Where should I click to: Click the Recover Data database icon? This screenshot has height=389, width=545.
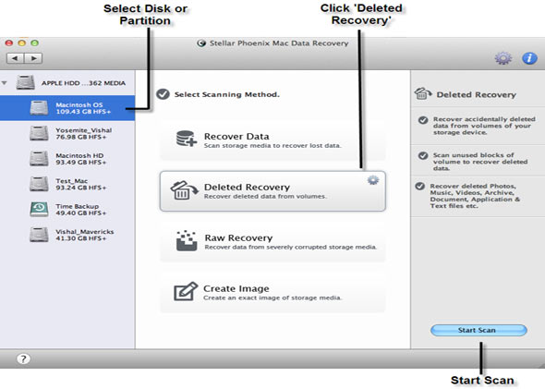[187, 139]
